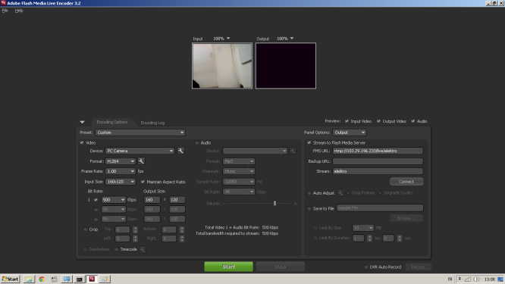
Task: Open the 500 Kbps bit rate dropdown
Action: (x=114, y=200)
